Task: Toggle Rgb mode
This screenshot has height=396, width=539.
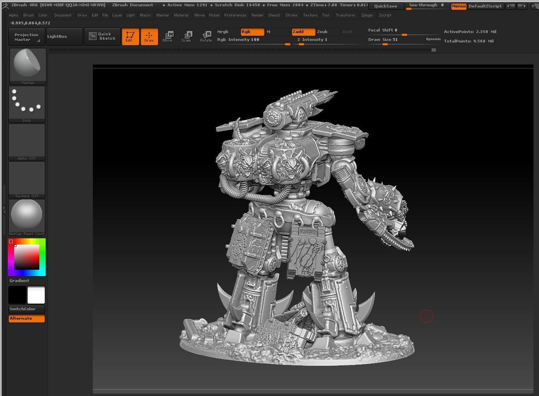Action: 252,32
